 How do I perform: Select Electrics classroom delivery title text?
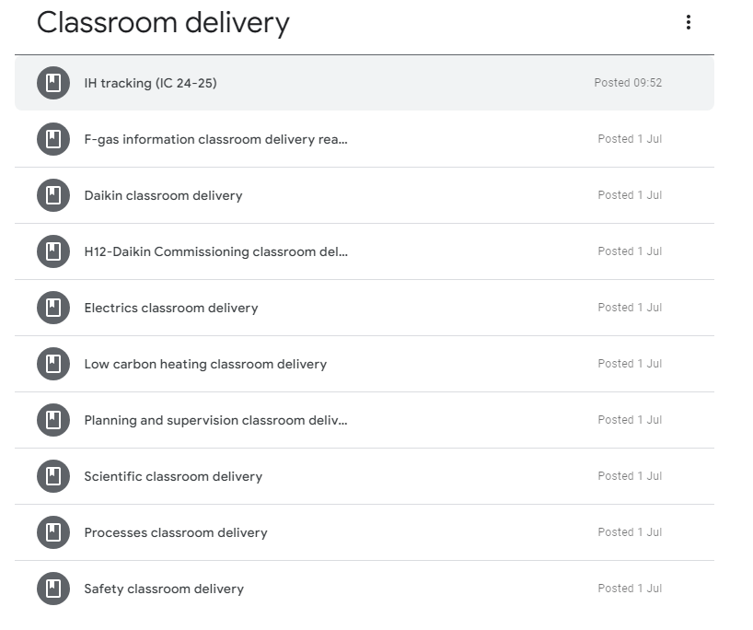point(170,308)
